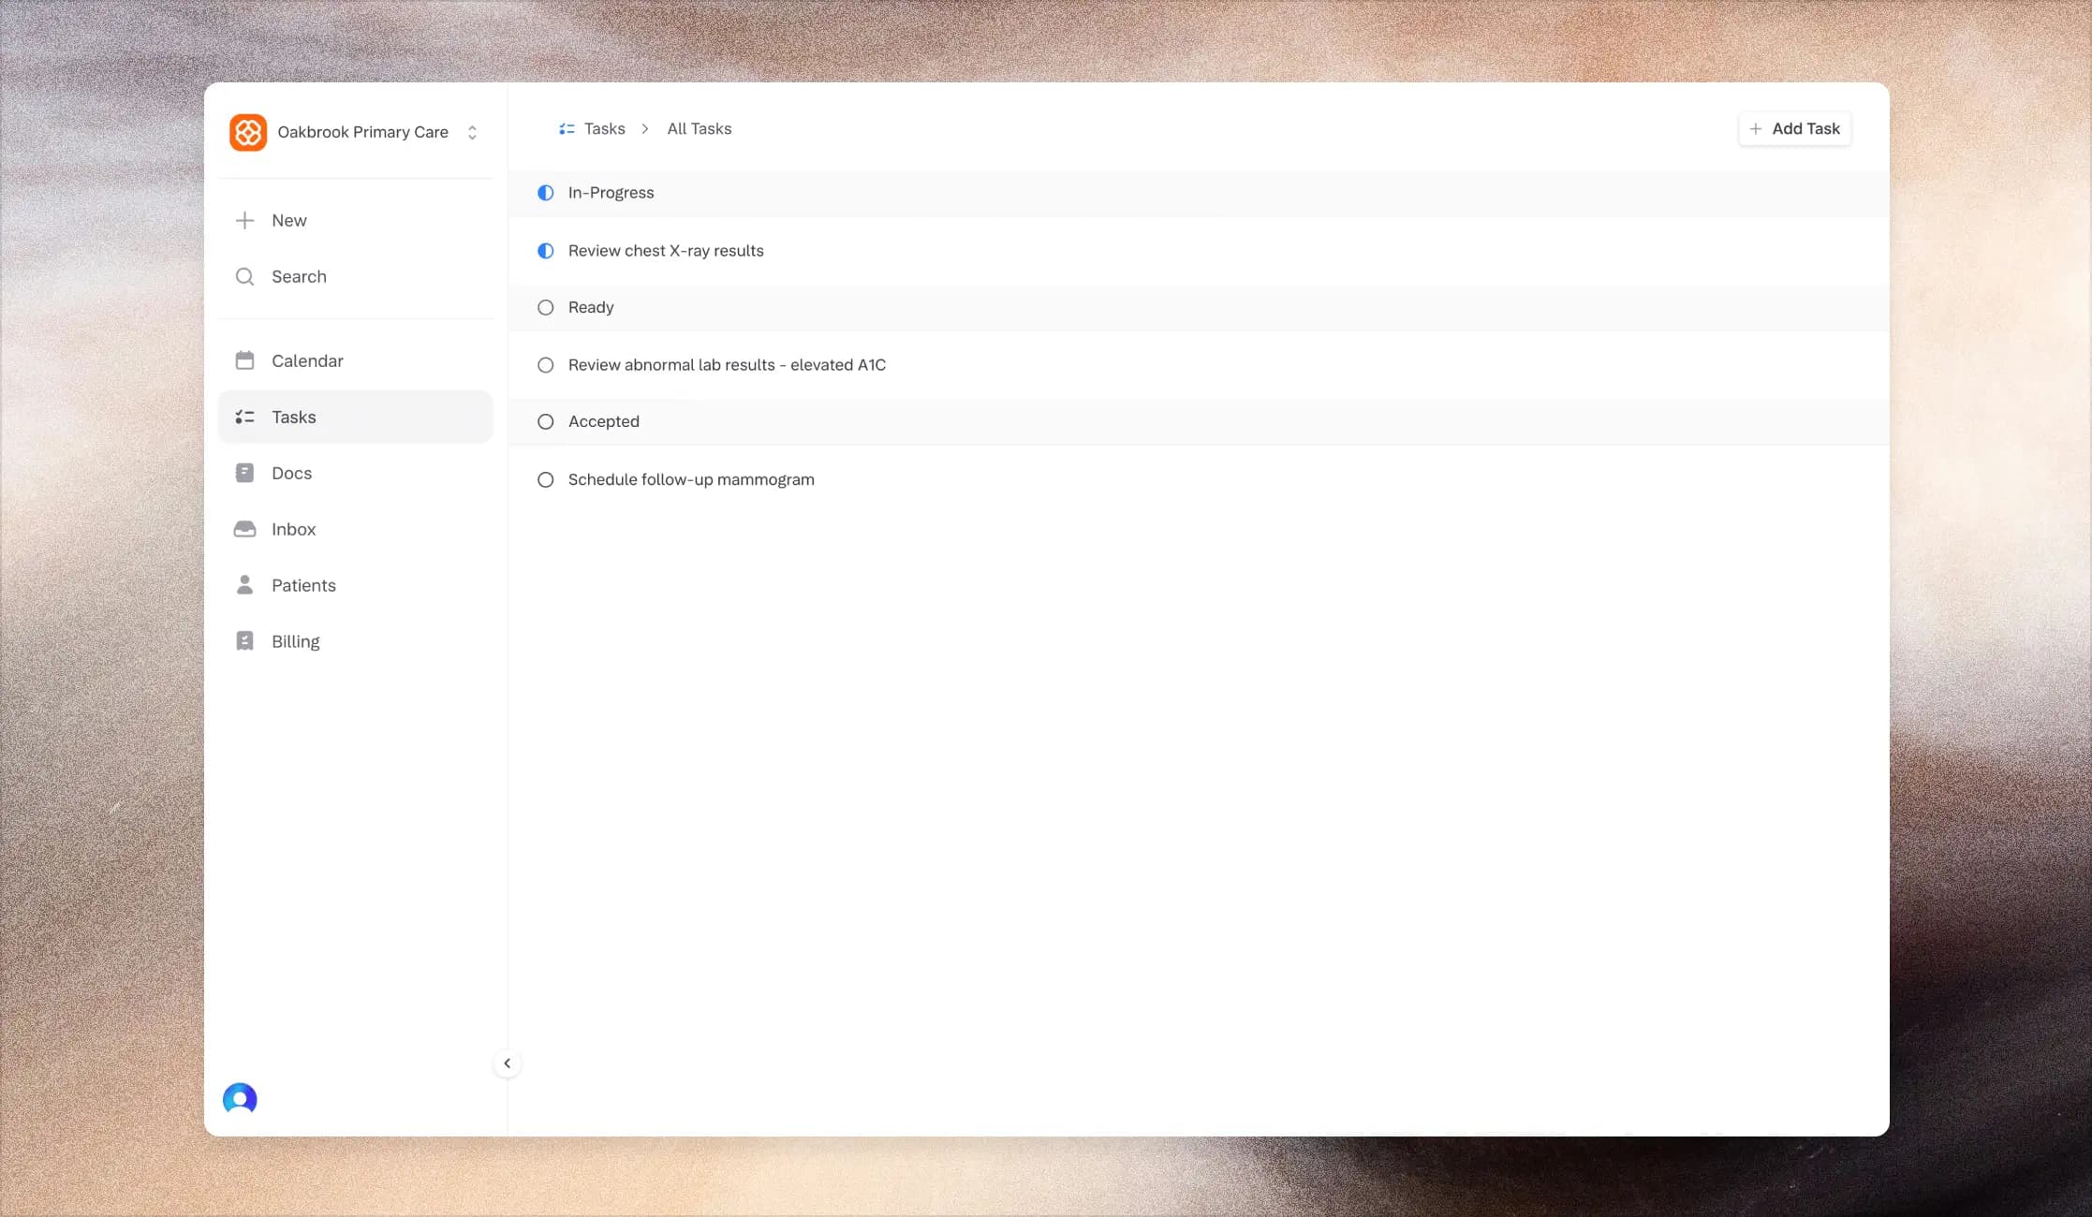
Task: Select the Tasks icon in sidebar
Action: (244, 417)
